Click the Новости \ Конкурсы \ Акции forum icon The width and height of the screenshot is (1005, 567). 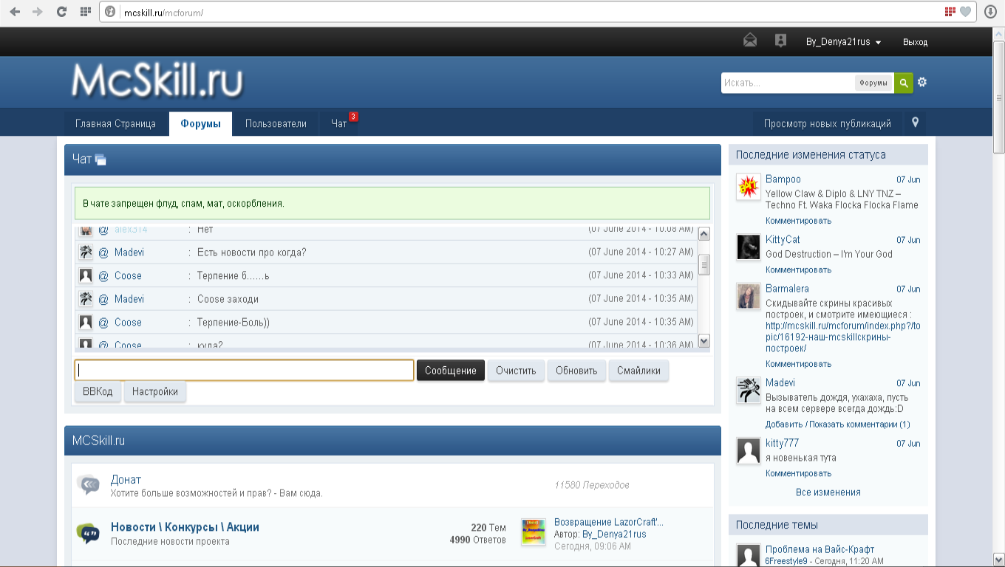click(88, 533)
